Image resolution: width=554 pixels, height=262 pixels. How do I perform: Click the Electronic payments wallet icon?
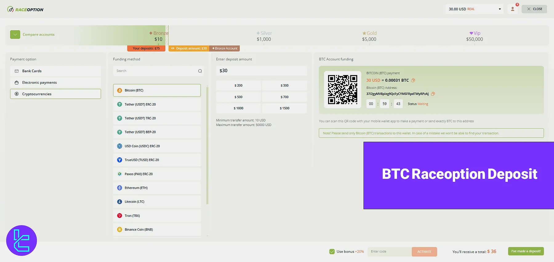coord(17,83)
